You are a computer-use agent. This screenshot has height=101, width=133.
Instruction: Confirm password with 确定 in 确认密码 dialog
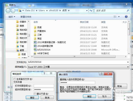coord(89,96)
